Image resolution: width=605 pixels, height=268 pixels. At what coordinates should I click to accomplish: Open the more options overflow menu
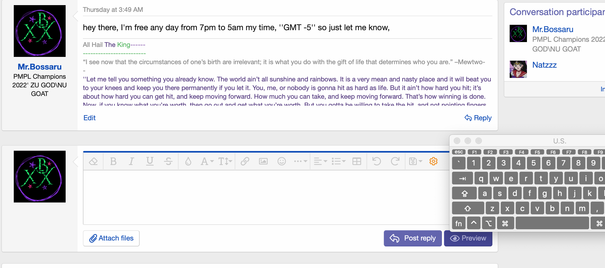(x=300, y=161)
